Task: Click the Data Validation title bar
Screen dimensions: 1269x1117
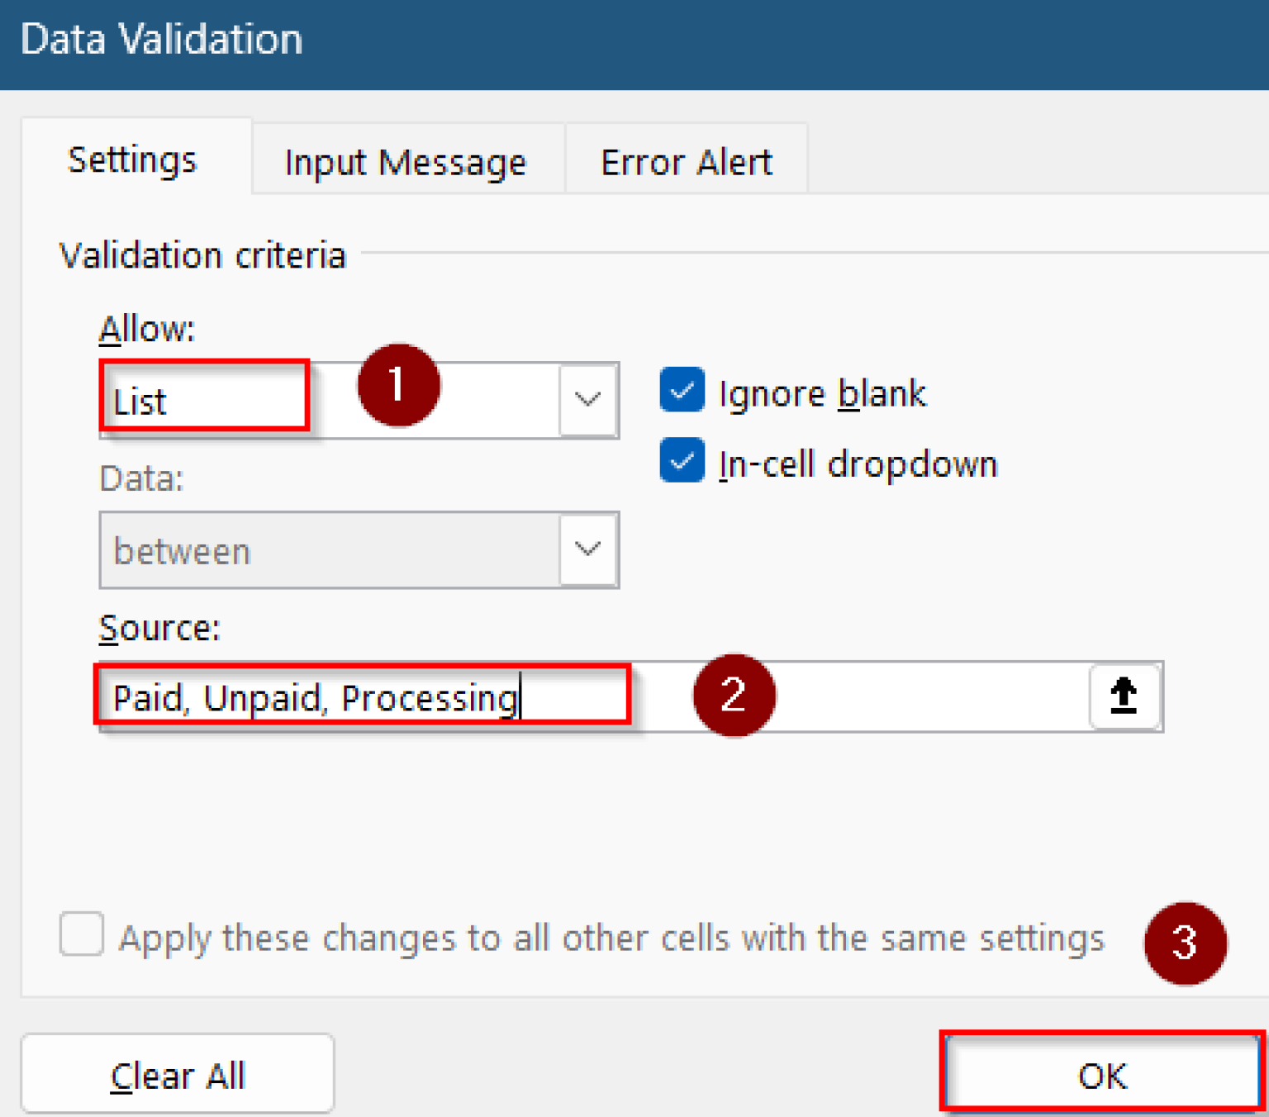Action: click(162, 38)
